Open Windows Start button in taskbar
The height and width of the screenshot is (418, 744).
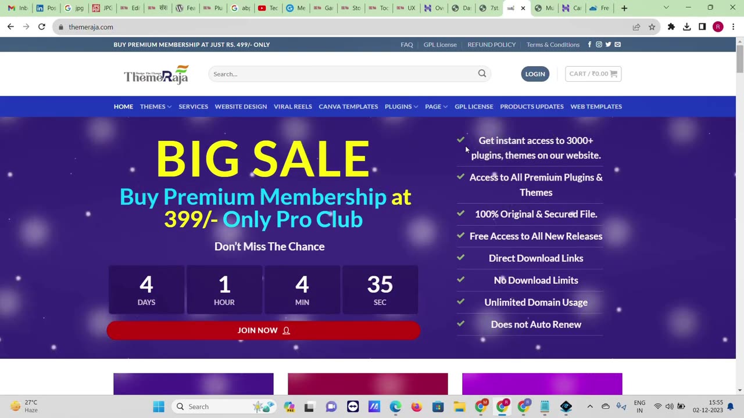[x=159, y=406]
